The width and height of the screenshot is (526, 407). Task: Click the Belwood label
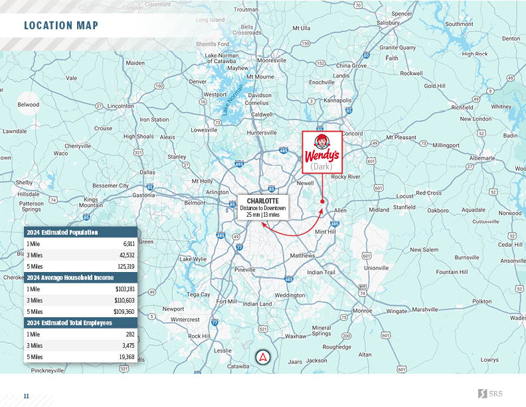pyautogui.click(x=29, y=104)
